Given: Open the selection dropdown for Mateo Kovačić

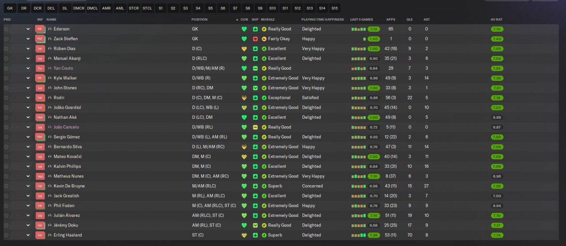Looking at the screenshot, I should click(x=28, y=156).
